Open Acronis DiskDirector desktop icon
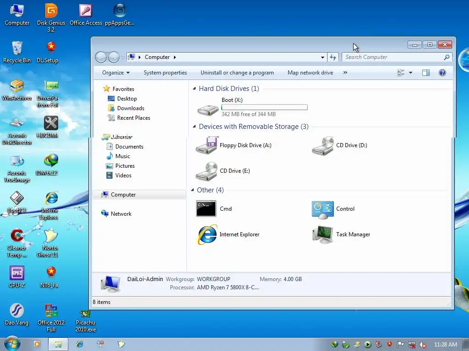The width and height of the screenshot is (469, 351). pos(17,130)
